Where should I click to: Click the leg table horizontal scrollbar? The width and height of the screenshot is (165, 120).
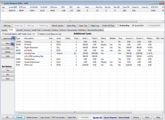click(x=70, y=21)
